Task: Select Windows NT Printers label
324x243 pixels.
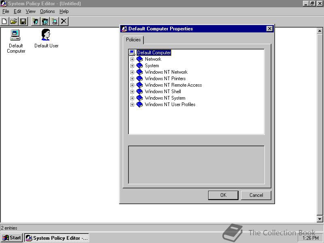Action: pyautogui.click(x=165, y=79)
